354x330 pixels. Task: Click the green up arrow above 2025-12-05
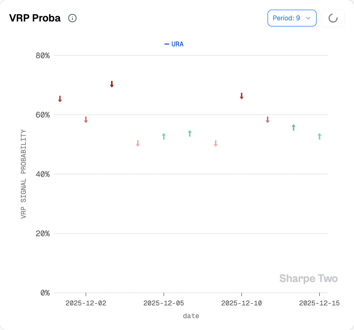click(x=164, y=136)
